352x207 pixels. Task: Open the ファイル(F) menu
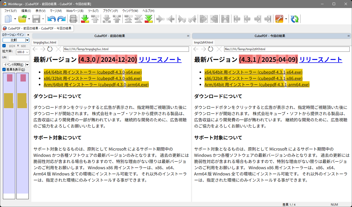click(10, 11)
